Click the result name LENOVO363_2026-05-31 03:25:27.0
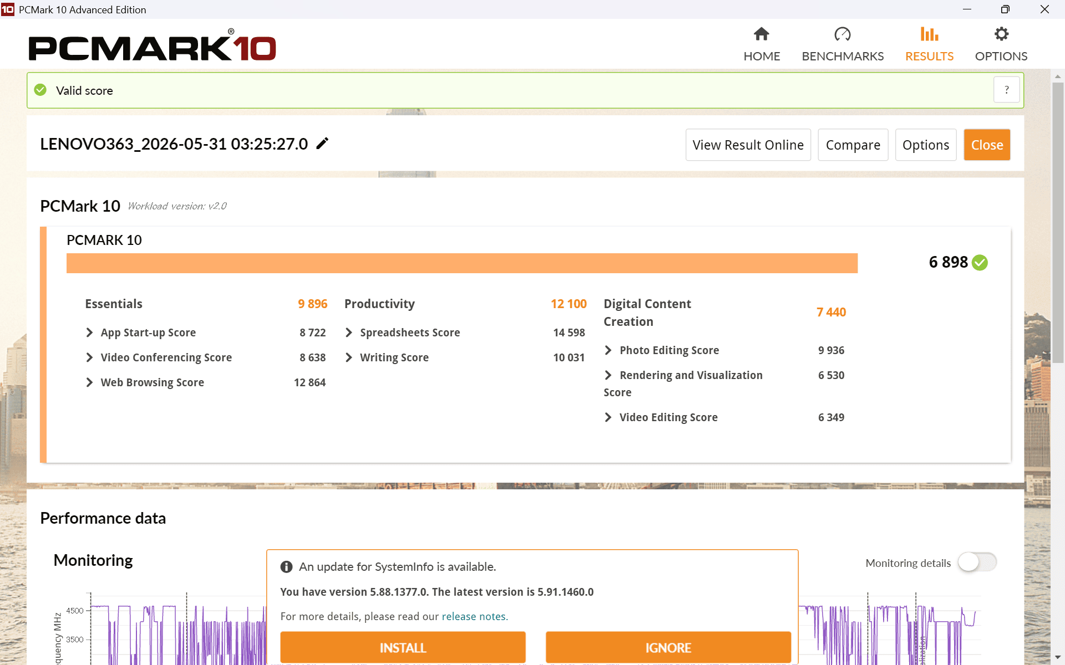 [174, 144]
